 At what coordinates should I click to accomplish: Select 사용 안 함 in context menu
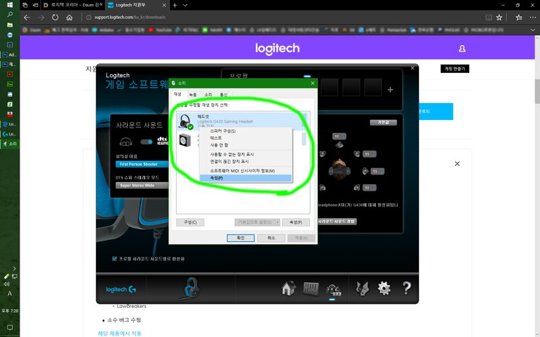tap(246, 145)
